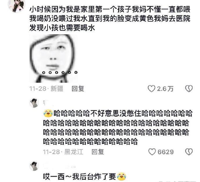Viewport: 200px width, 182px height.
Task: Tap the 6629 like count
Action: [166, 152]
